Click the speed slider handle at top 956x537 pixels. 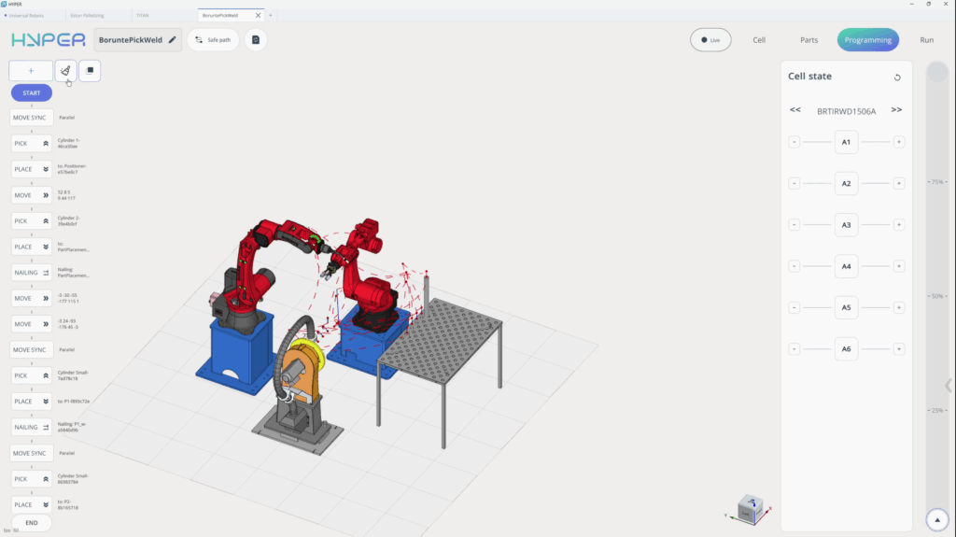coord(937,72)
